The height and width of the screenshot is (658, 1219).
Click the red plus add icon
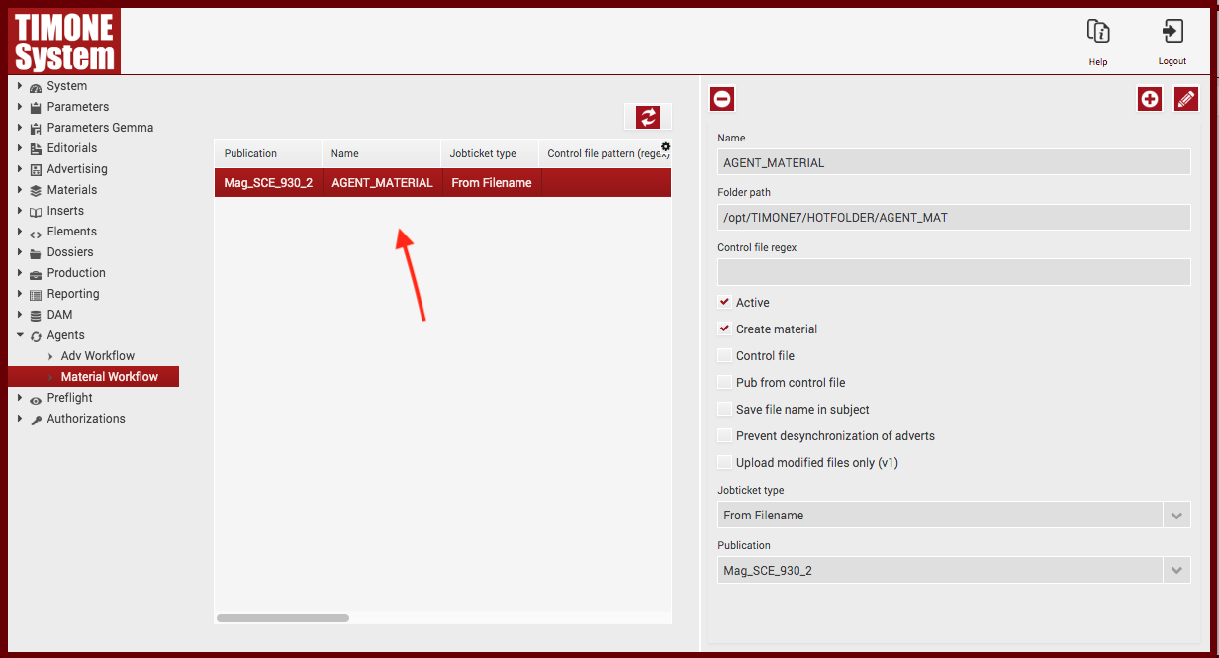[x=1149, y=99]
